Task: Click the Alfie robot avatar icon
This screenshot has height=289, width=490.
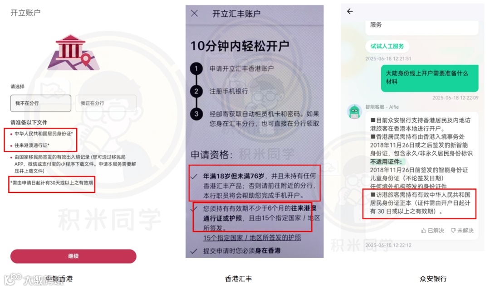Action: (354, 111)
